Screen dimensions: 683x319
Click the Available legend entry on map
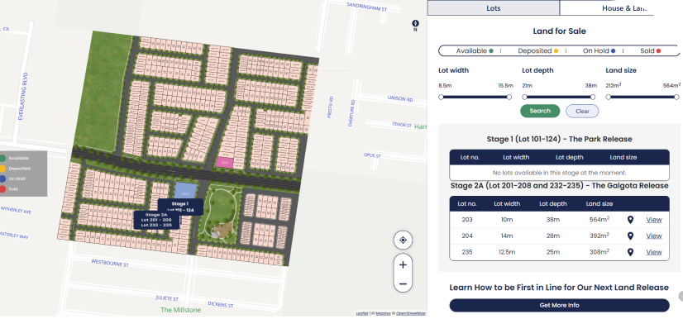tap(15, 159)
